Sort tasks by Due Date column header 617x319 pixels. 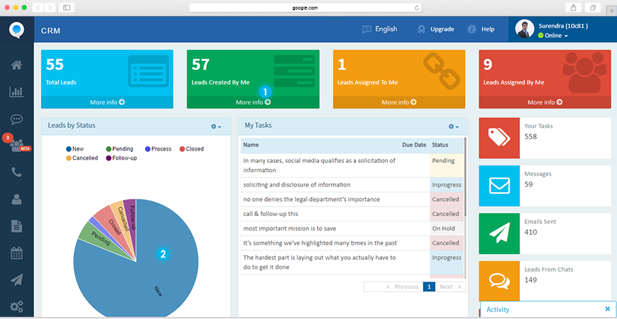coord(414,145)
